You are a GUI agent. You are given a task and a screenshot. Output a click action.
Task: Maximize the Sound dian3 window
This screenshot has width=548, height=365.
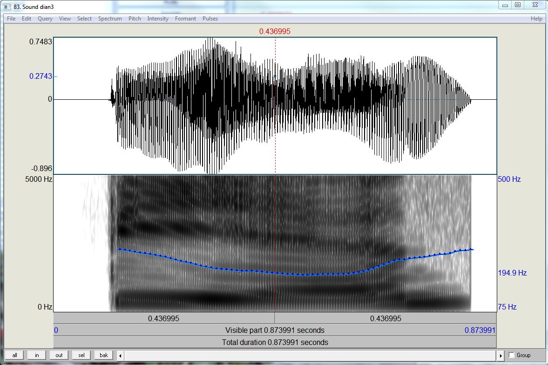tap(518, 5)
